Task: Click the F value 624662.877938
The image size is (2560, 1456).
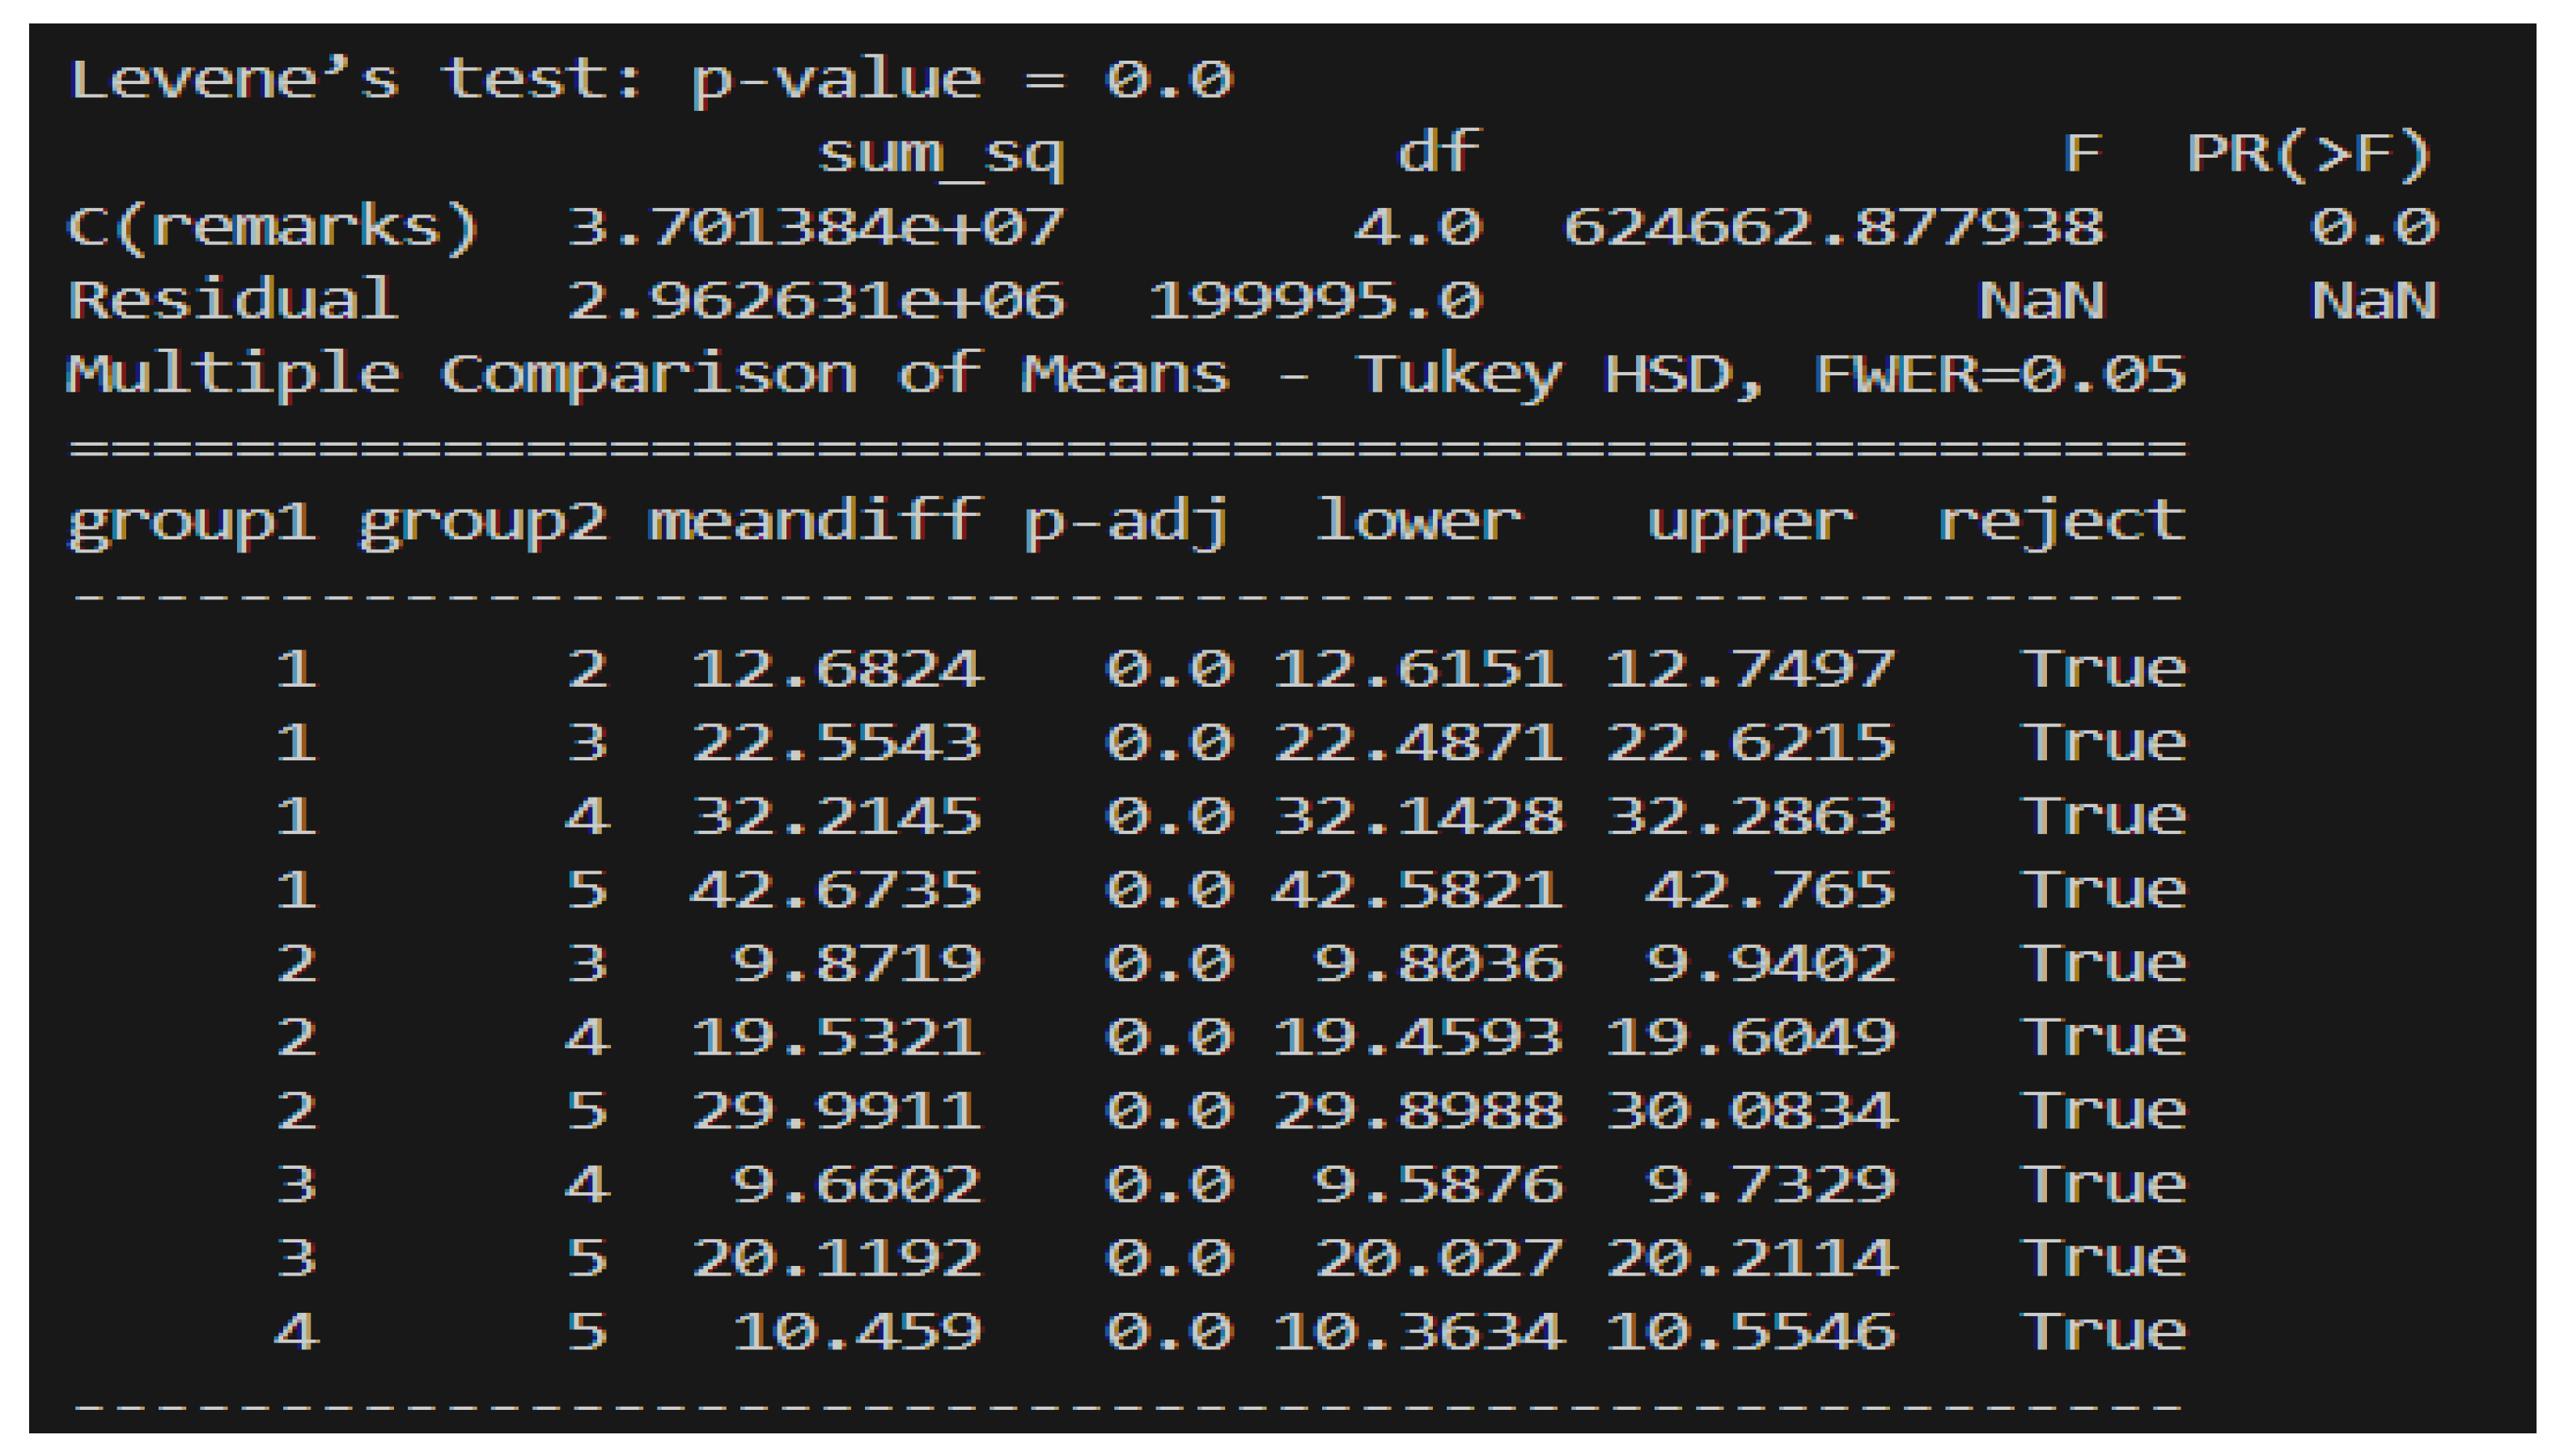Action: [1833, 227]
